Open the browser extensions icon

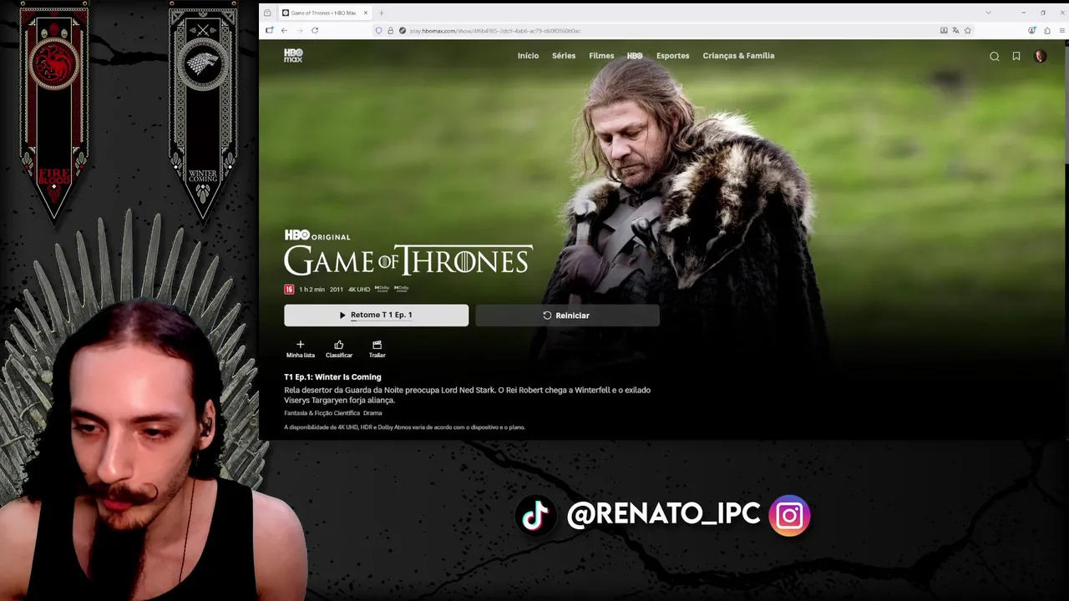coord(1047,30)
